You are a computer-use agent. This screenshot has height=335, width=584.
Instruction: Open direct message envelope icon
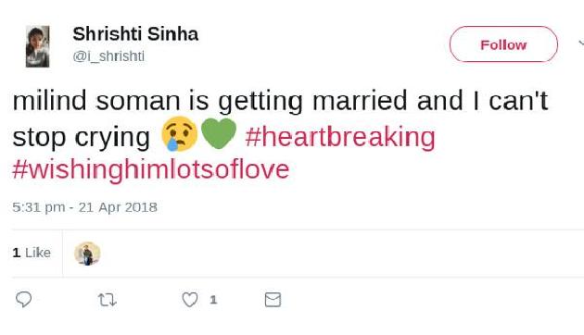click(x=273, y=300)
